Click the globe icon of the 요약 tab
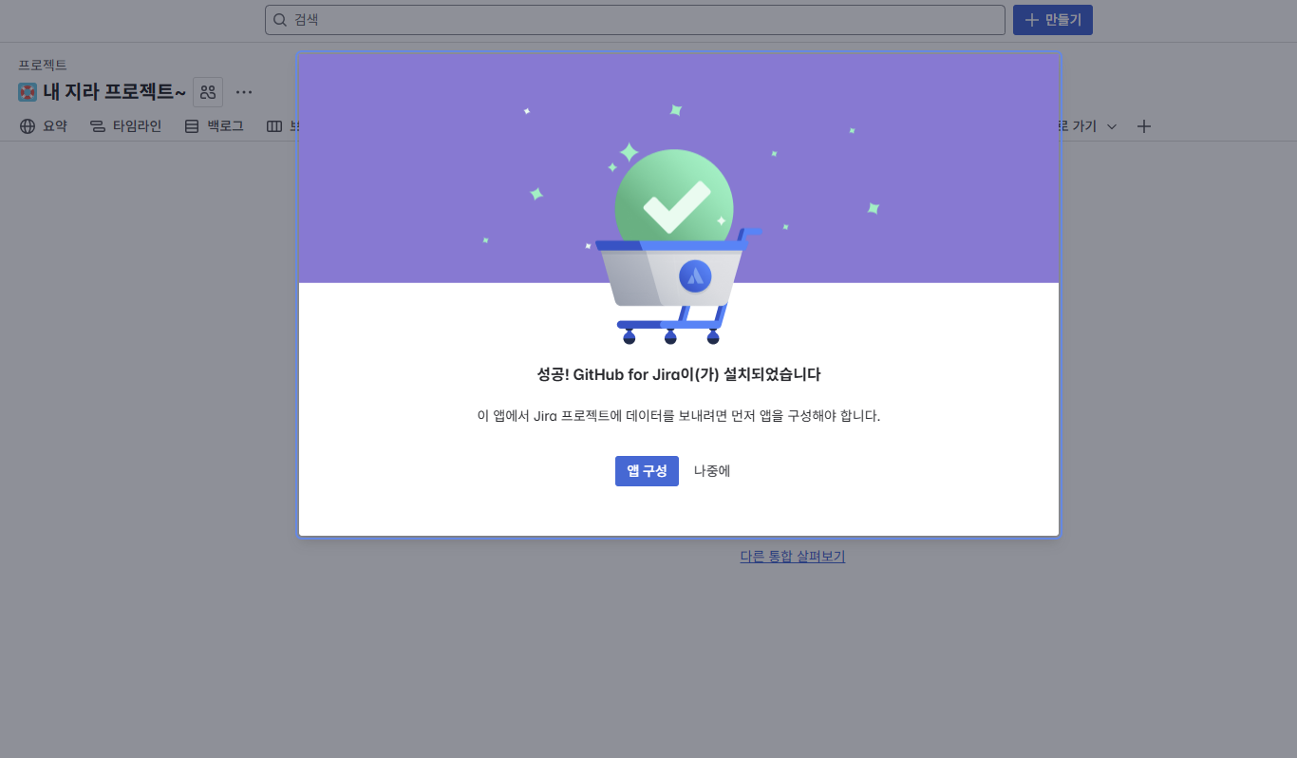Viewport: 1297px width, 758px height. 28,126
